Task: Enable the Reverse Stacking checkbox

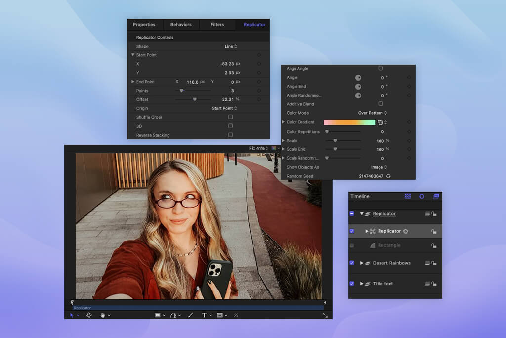Action: click(230, 135)
